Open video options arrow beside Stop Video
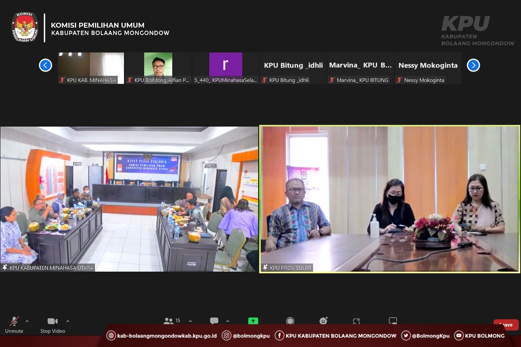 coord(68,321)
